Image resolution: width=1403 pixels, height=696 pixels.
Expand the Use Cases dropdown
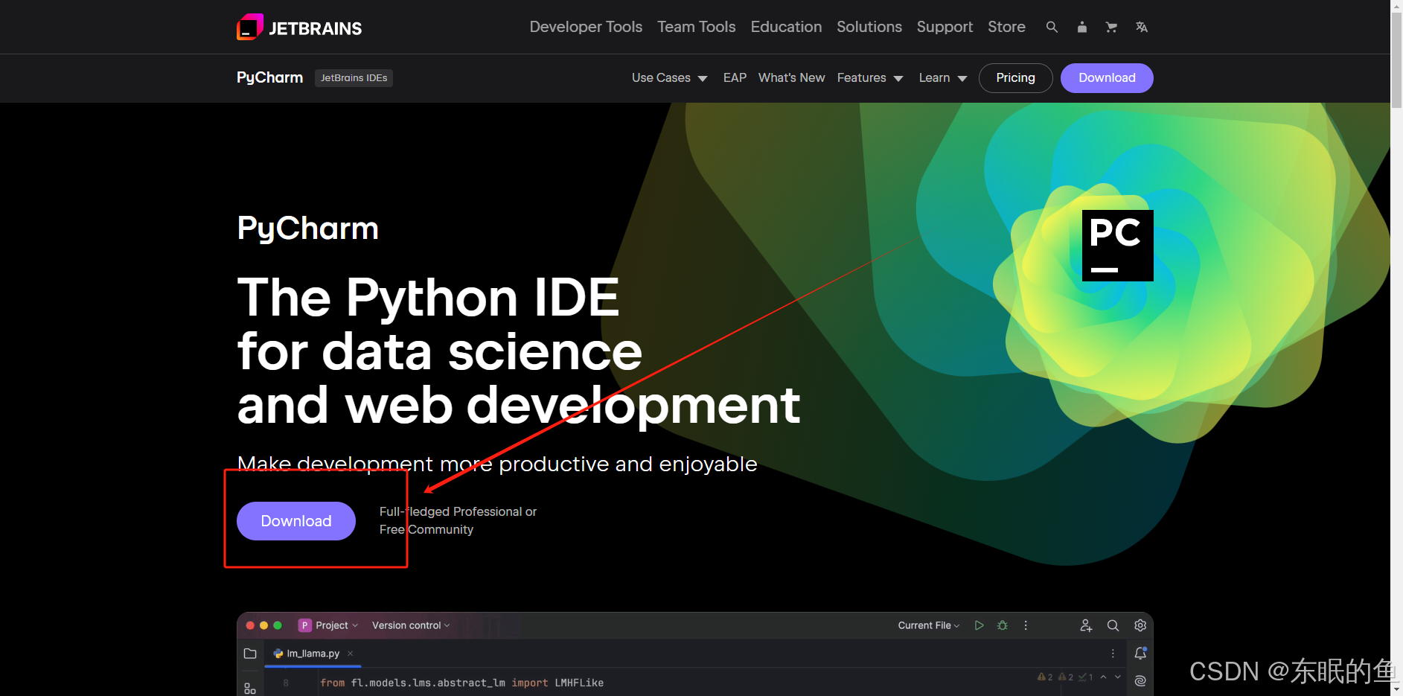(x=669, y=77)
